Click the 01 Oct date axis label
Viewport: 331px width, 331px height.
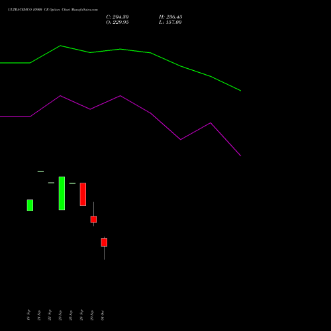[x=103, y=315]
